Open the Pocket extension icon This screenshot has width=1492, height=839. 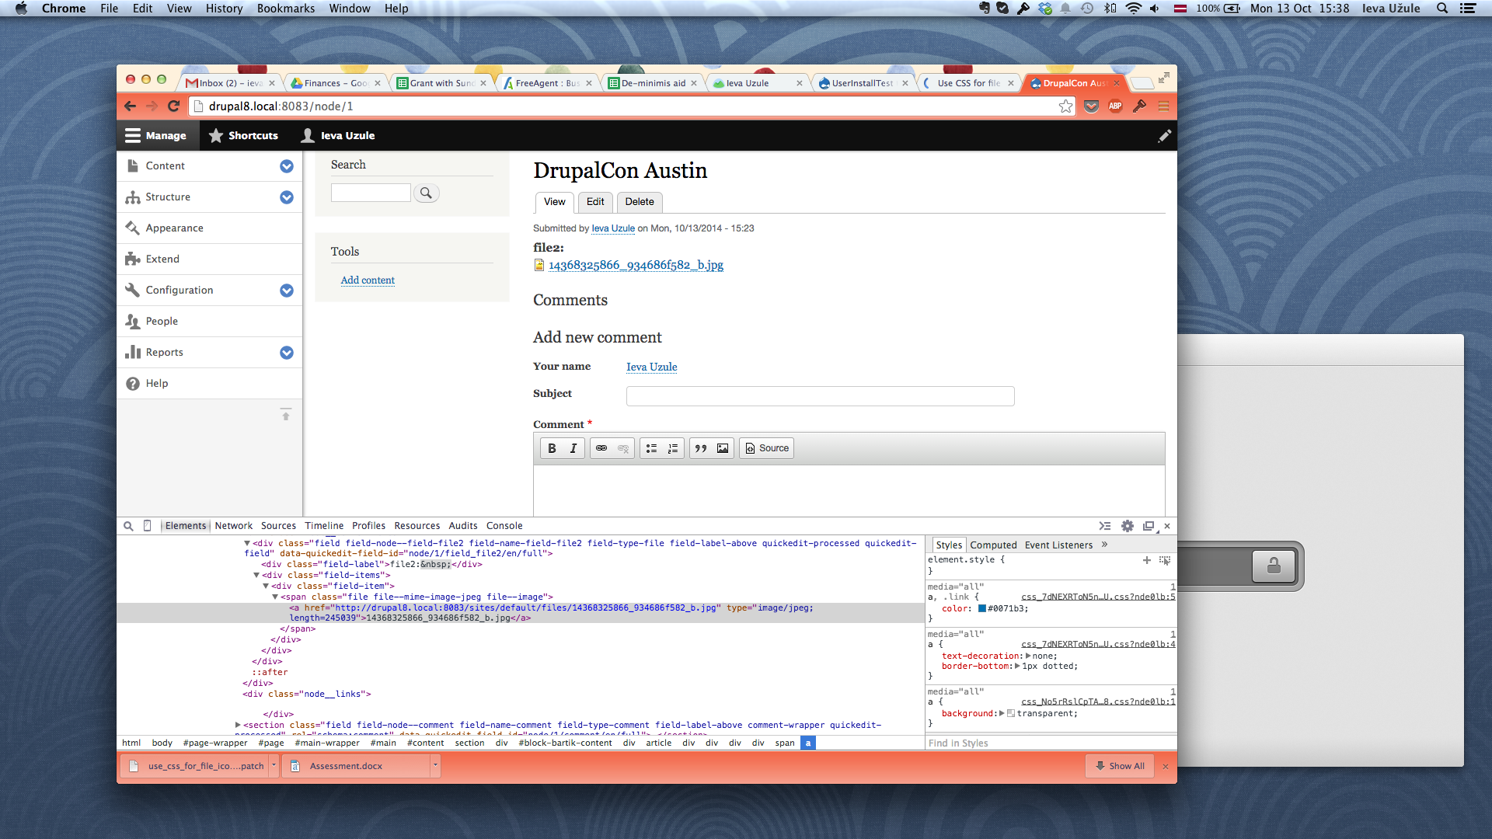pos(1091,106)
